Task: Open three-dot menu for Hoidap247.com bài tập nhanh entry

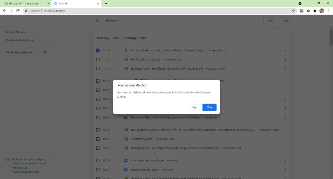Action: [285, 69]
